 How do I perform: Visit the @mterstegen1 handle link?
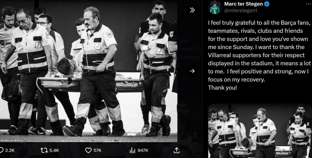[240, 11]
